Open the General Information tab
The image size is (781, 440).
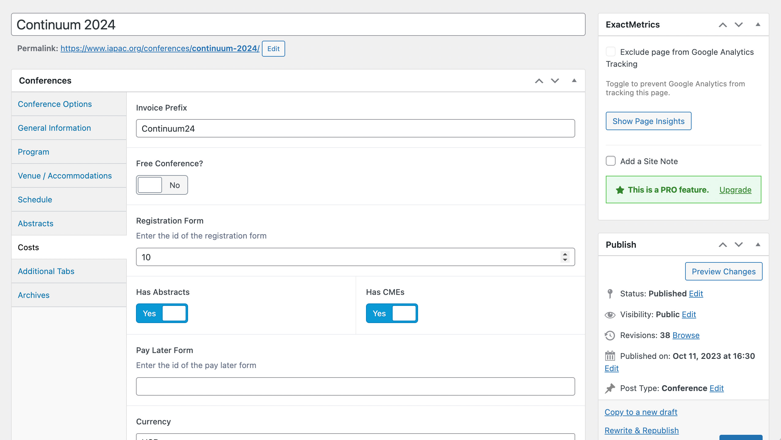[x=69, y=128]
